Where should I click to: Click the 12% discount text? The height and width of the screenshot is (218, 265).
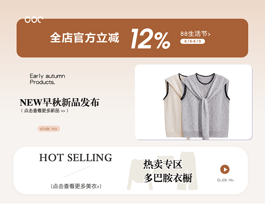pyautogui.click(x=151, y=39)
